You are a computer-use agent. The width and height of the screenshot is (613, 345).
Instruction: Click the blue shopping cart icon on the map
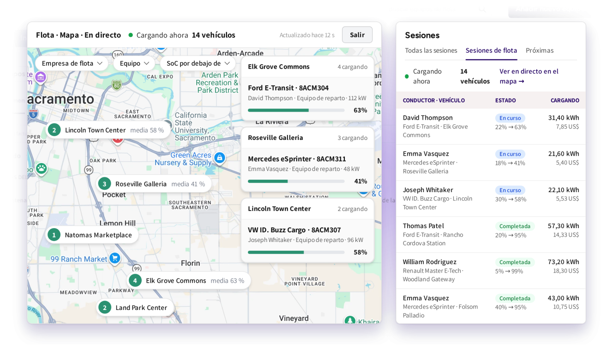tap(115, 258)
